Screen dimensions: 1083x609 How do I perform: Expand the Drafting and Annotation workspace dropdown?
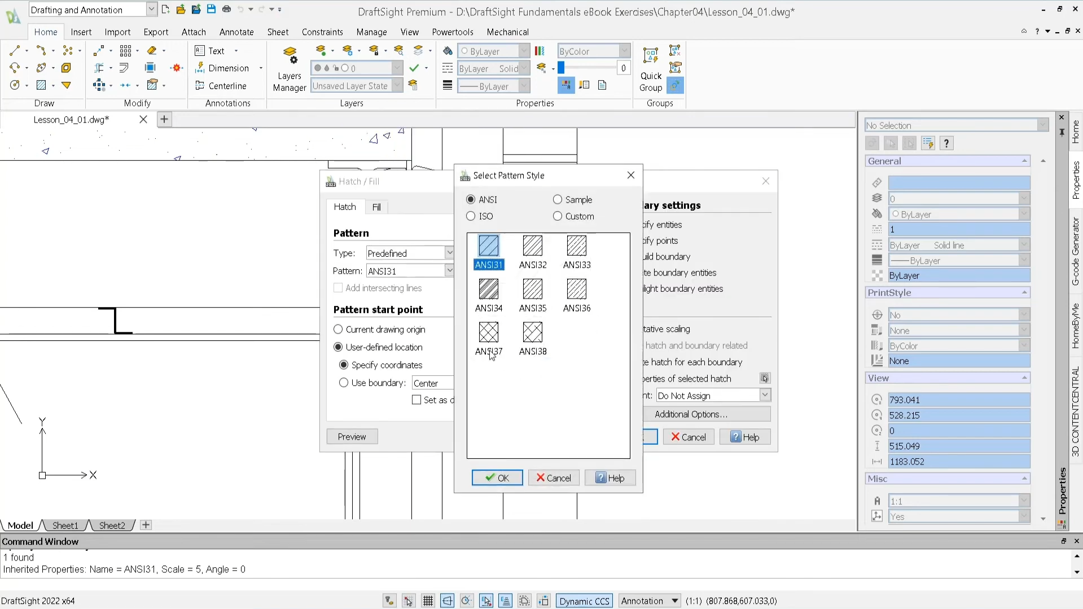click(151, 10)
